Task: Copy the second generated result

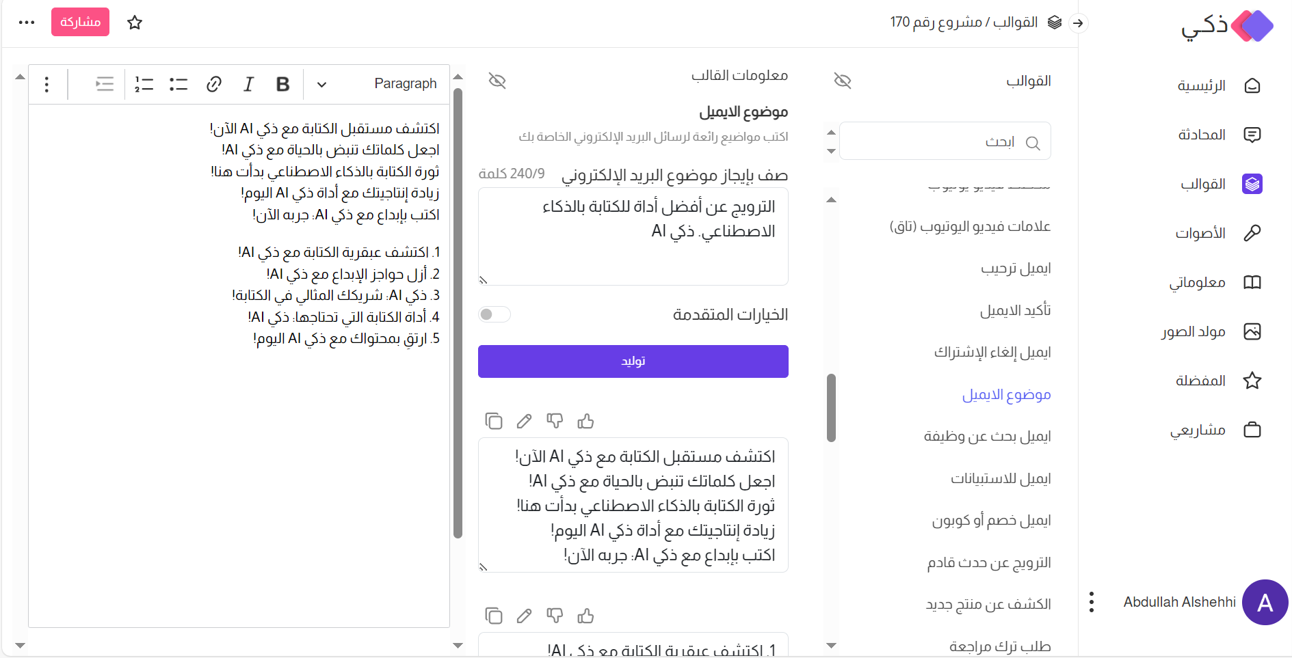Action: 494,616
